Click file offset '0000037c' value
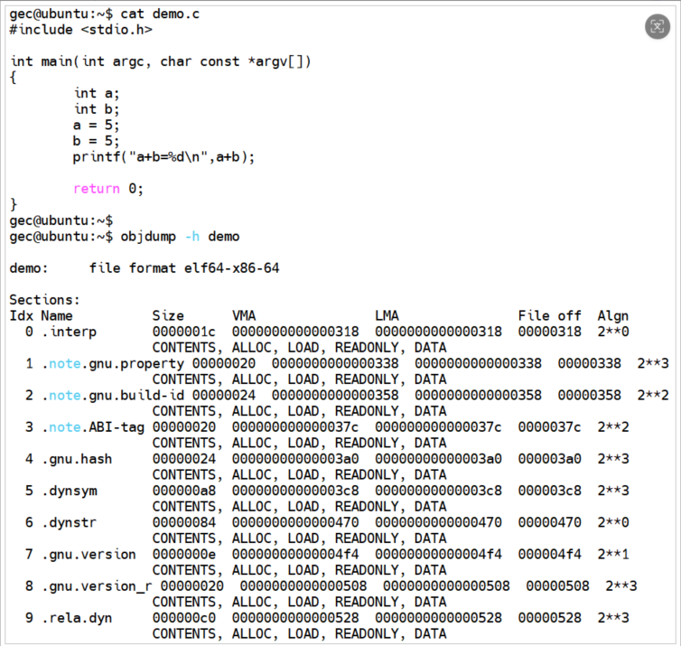681x646 pixels. click(549, 427)
